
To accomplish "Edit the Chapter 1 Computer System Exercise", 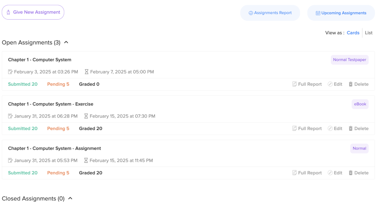I will (335, 129).
